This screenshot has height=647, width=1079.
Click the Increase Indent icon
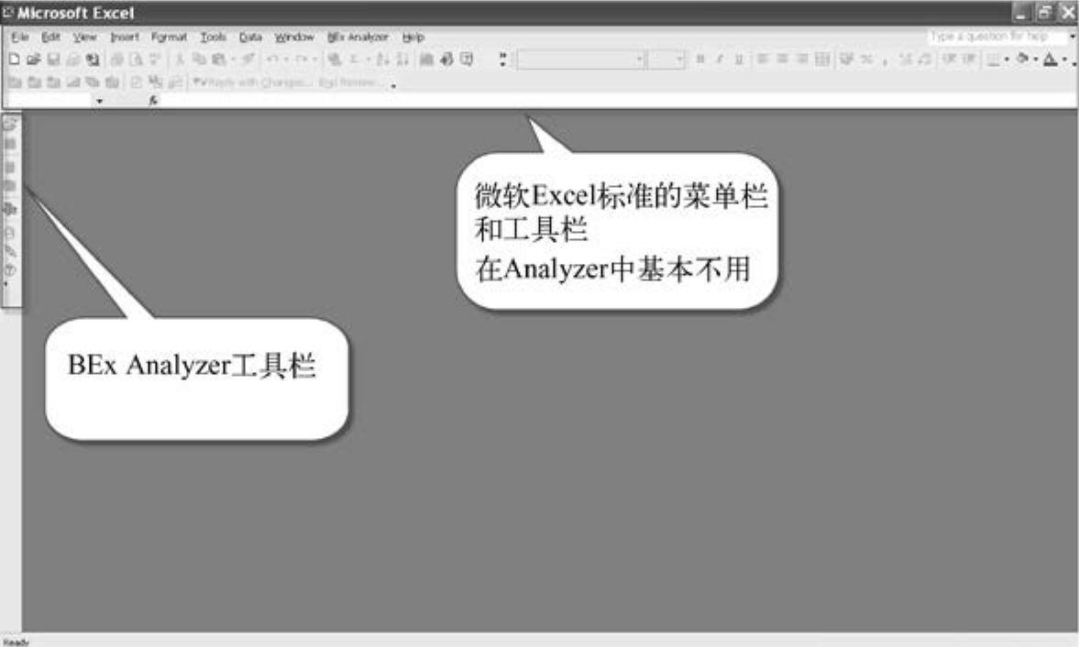pyautogui.click(x=969, y=60)
